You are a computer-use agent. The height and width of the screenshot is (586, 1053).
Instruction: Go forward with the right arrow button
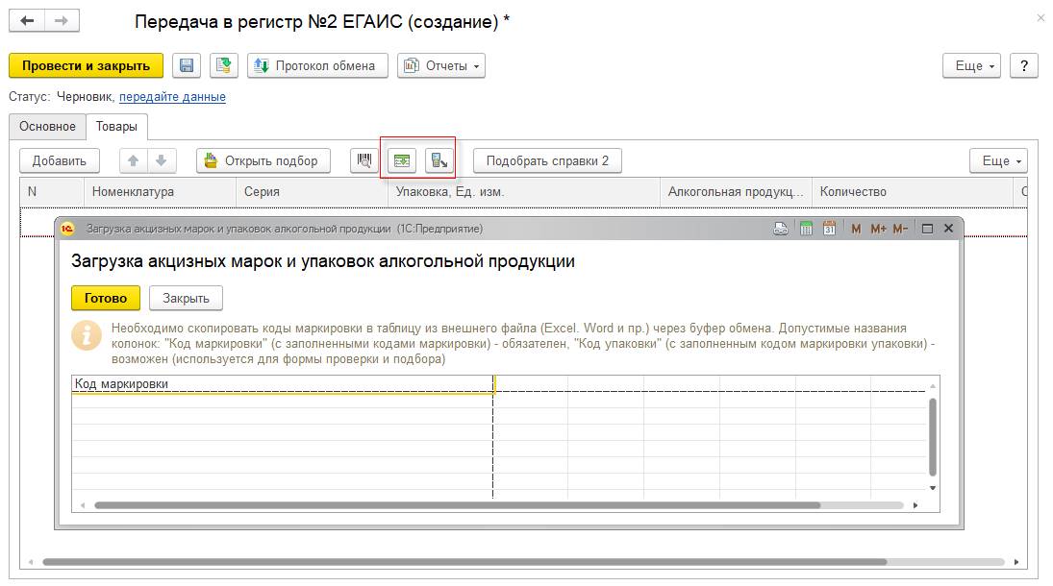pyautogui.click(x=62, y=21)
